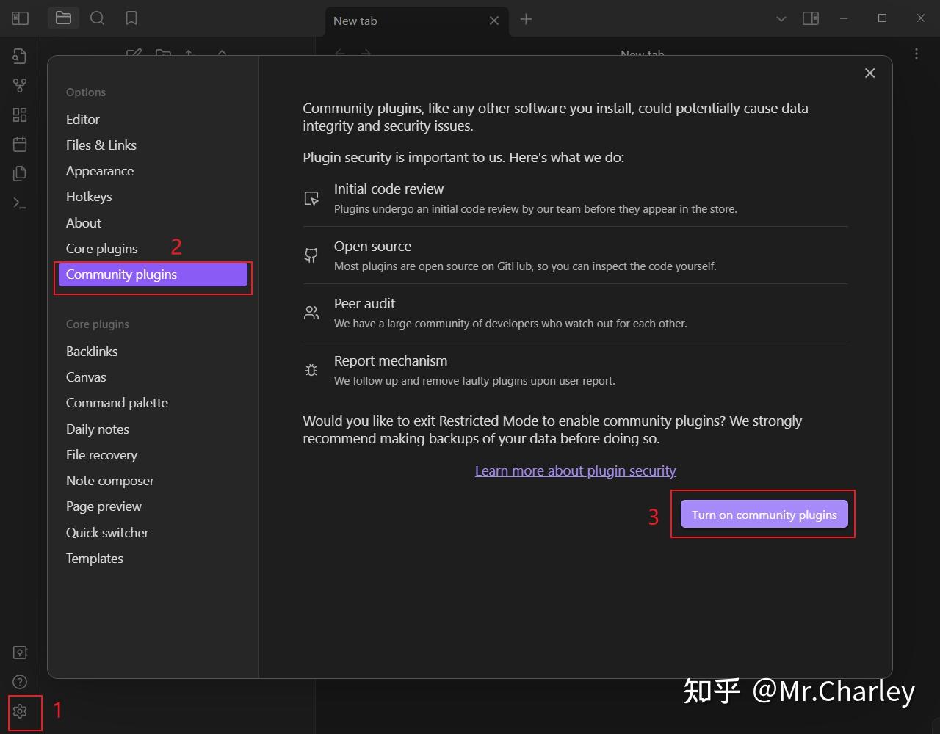Image resolution: width=940 pixels, height=734 pixels.
Task: Select the calendar daily note icon
Action: (20, 144)
